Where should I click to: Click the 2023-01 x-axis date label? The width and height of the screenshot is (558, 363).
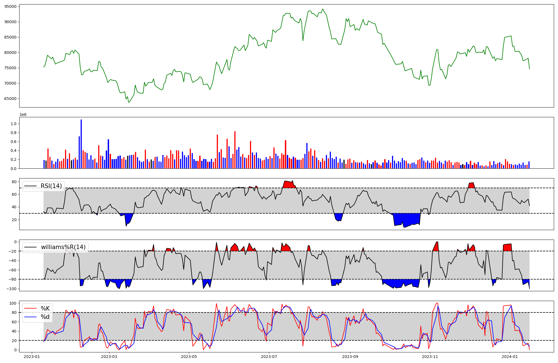[32, 357]
